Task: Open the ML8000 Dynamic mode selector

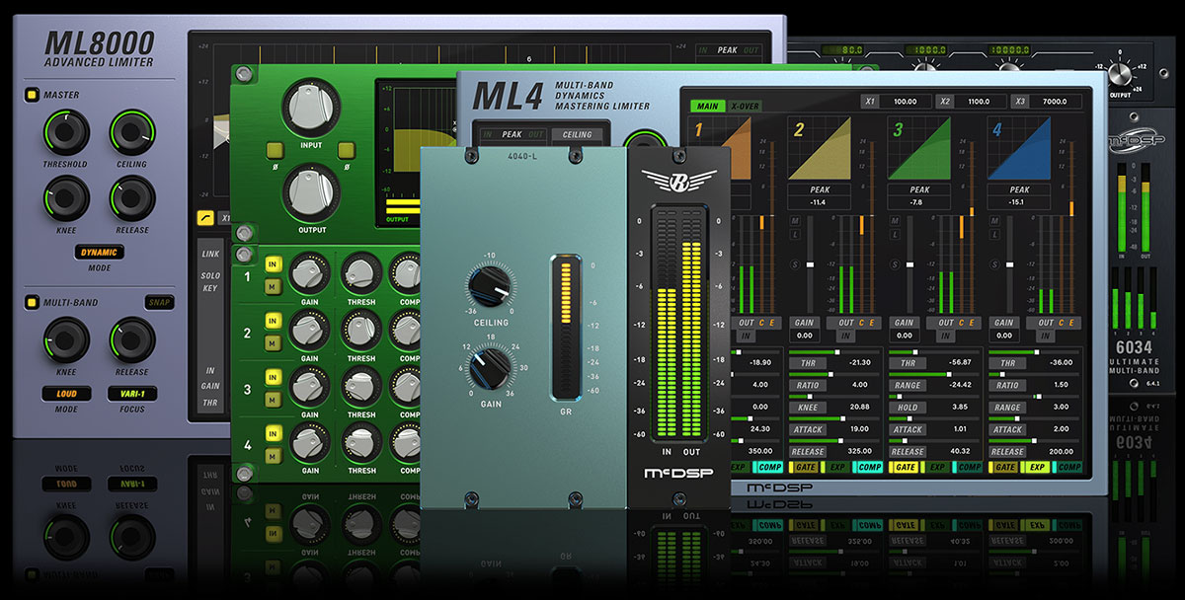Action: pyautogui.click(x=98, y=253)
